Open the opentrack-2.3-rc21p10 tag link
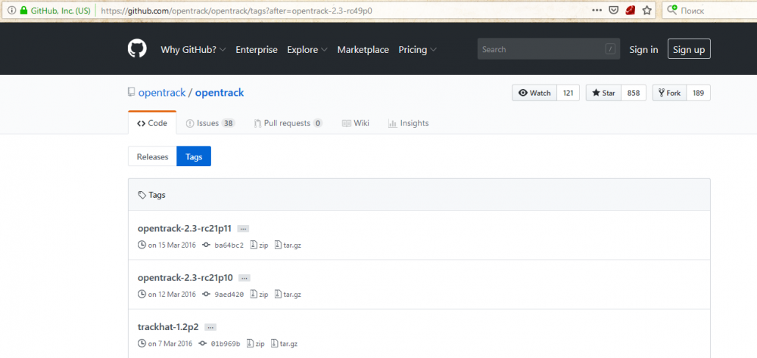Screen dimensions: 757x358 coord(185,277)
